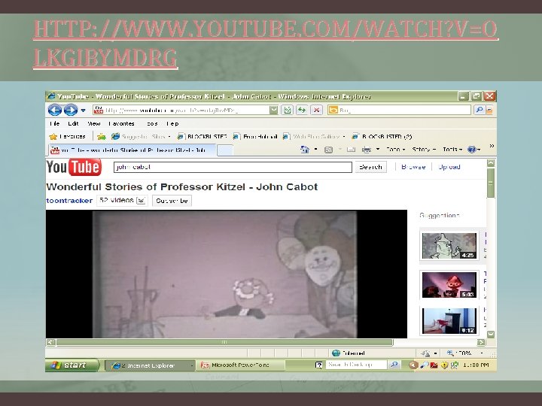Click the magnifier search icon in toolbar
Viewport: 542px width, 406px height.
pyautogui.click(x=480, y=110)
